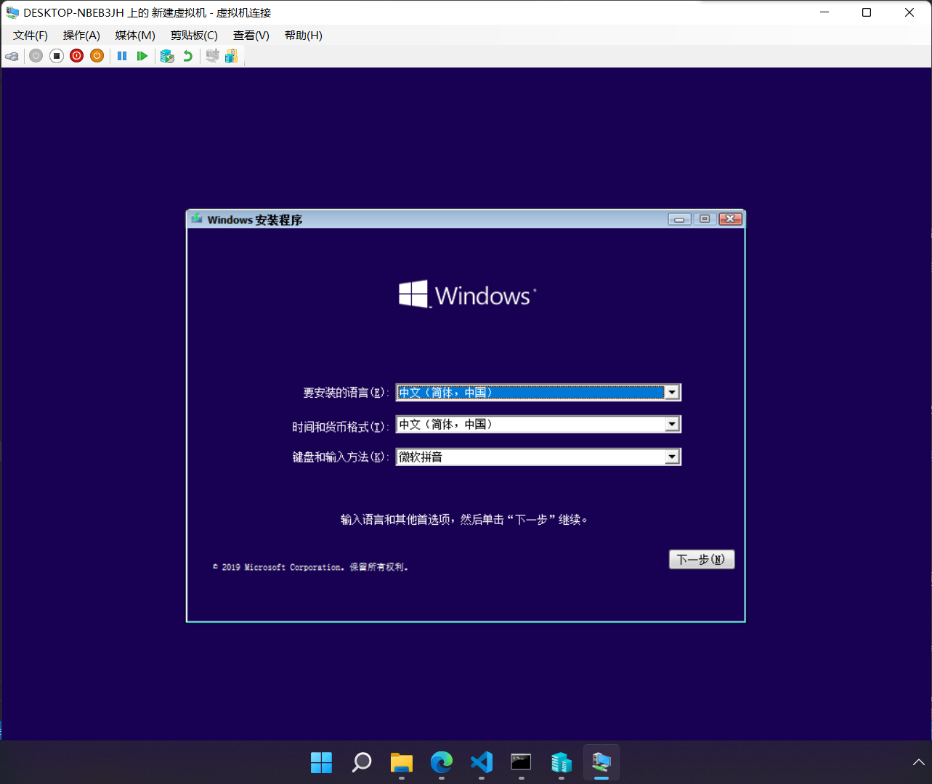Save the virtual machine state with the orange icon

pyautogui.click(x=97, y=56)
